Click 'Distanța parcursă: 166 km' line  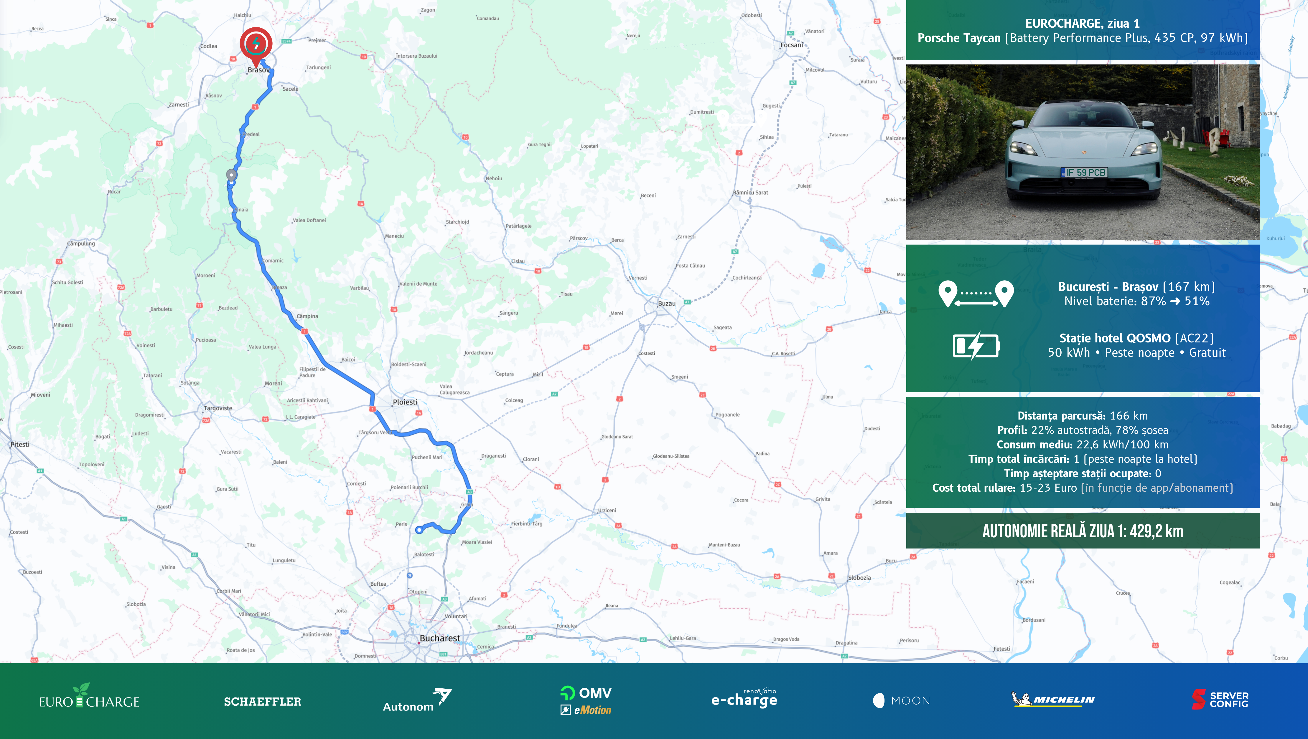1083,416
